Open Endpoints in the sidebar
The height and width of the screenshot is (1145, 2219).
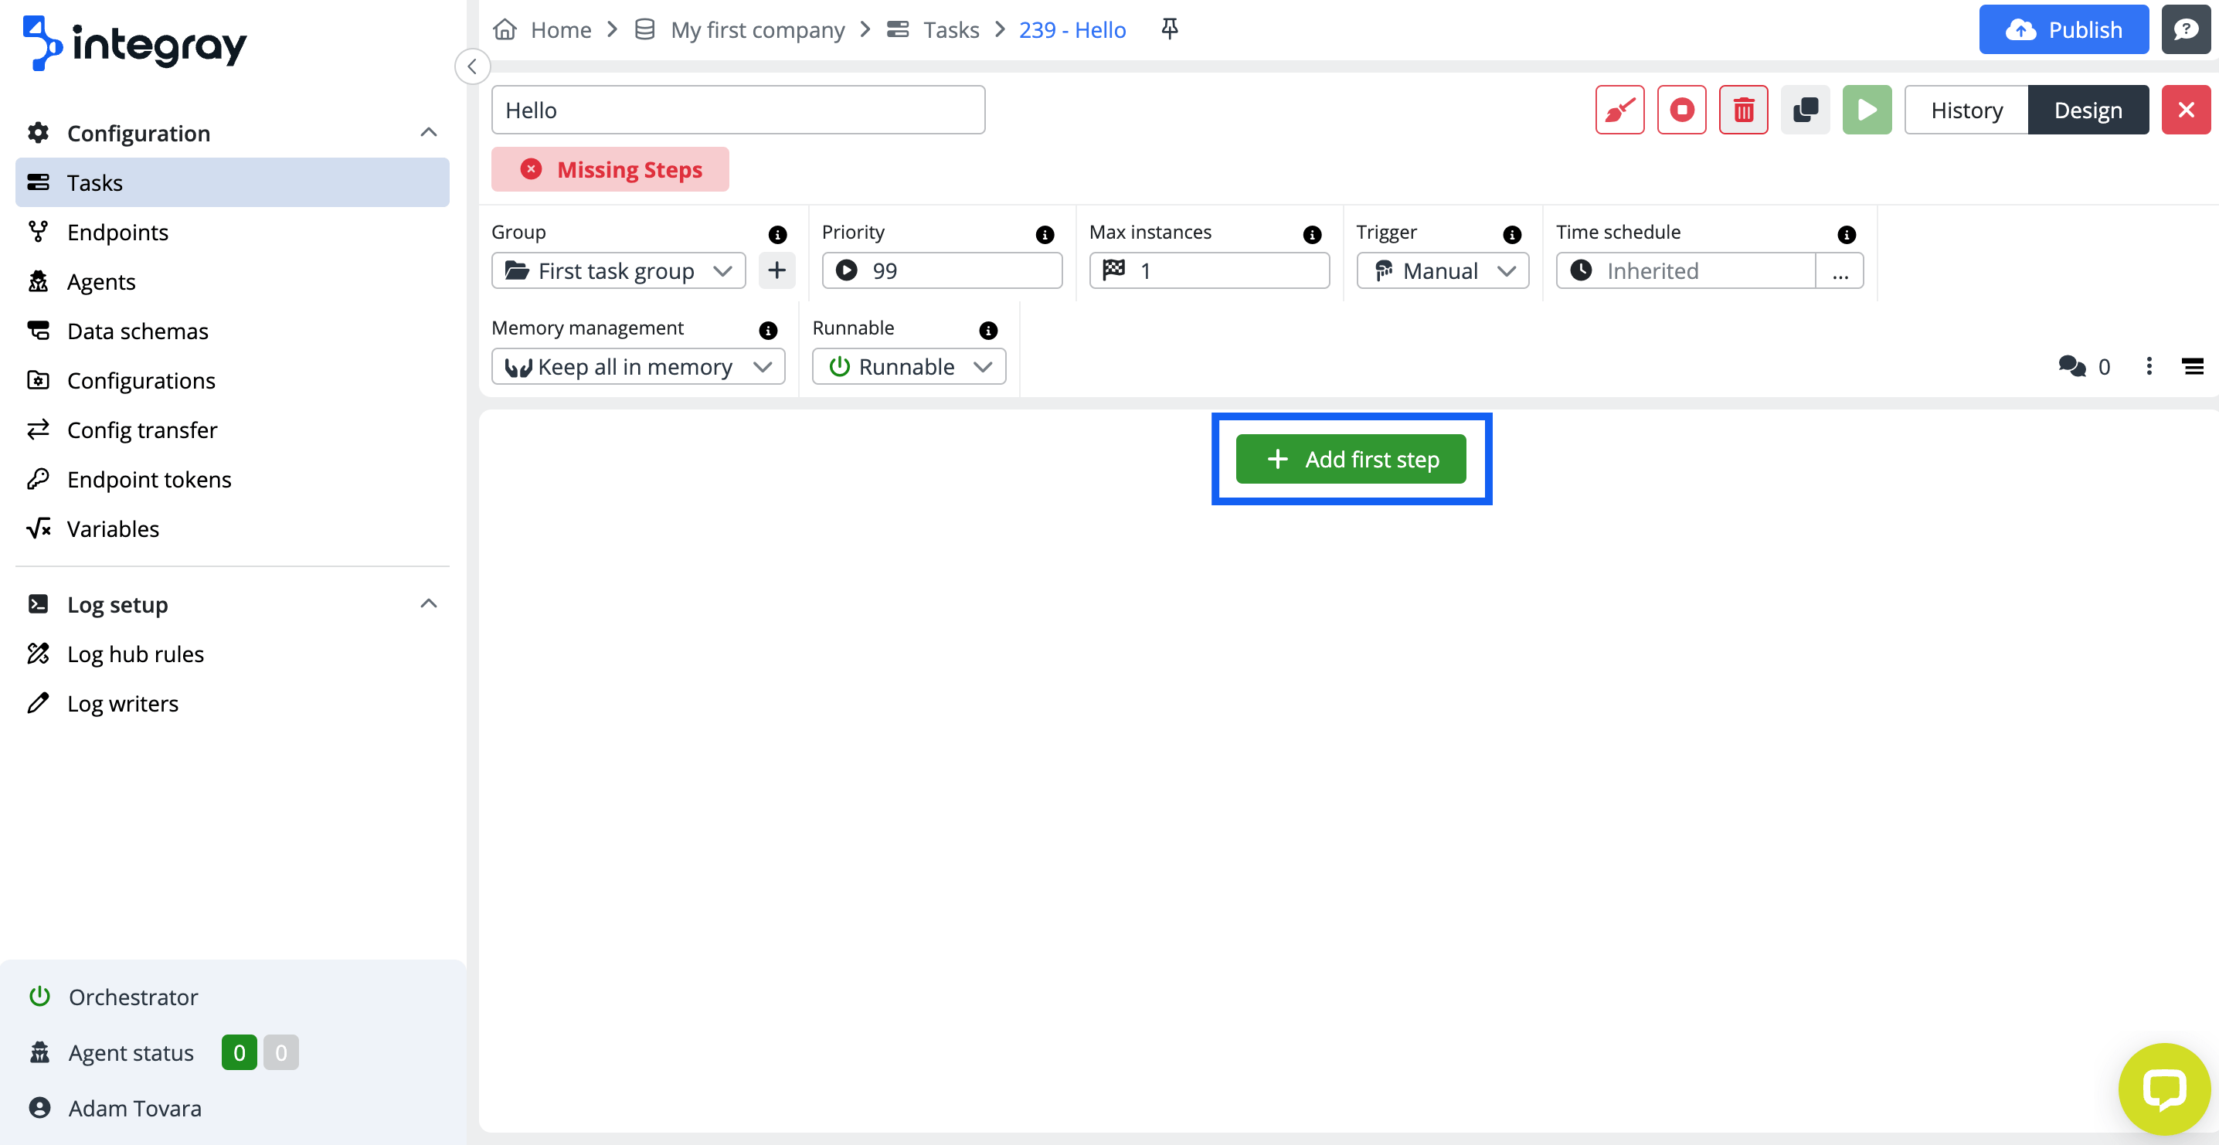pyautogui.click(x=117, y=232)
